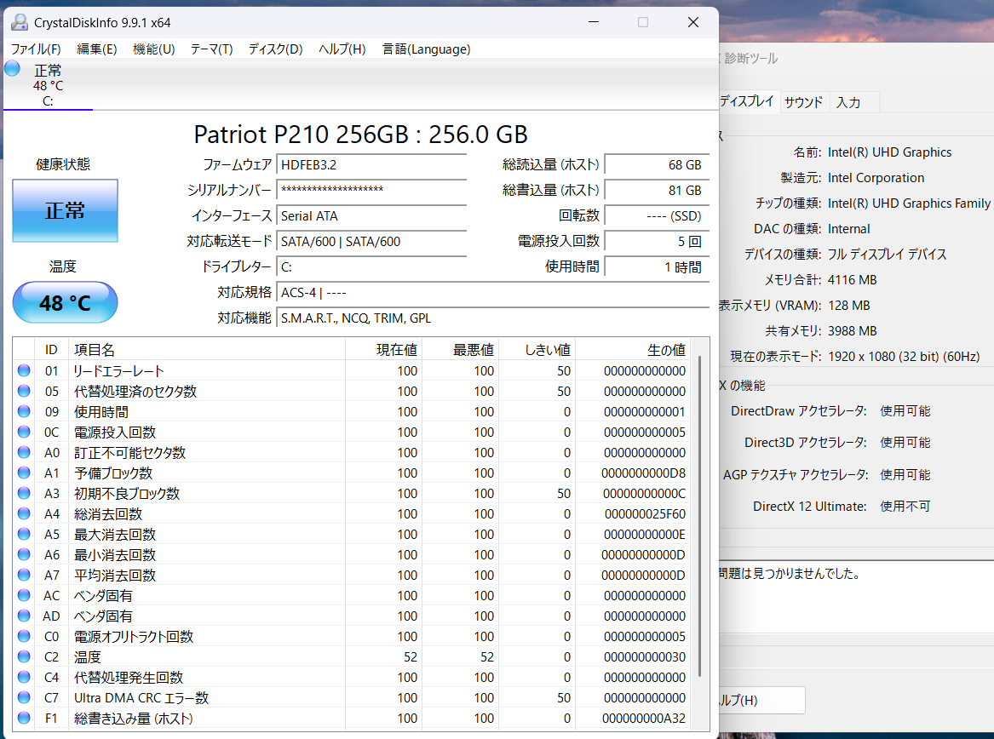Click status orb for row AC ベンダ固有
The width and height of the screenshot is (994, 739).
coord(24,595)
